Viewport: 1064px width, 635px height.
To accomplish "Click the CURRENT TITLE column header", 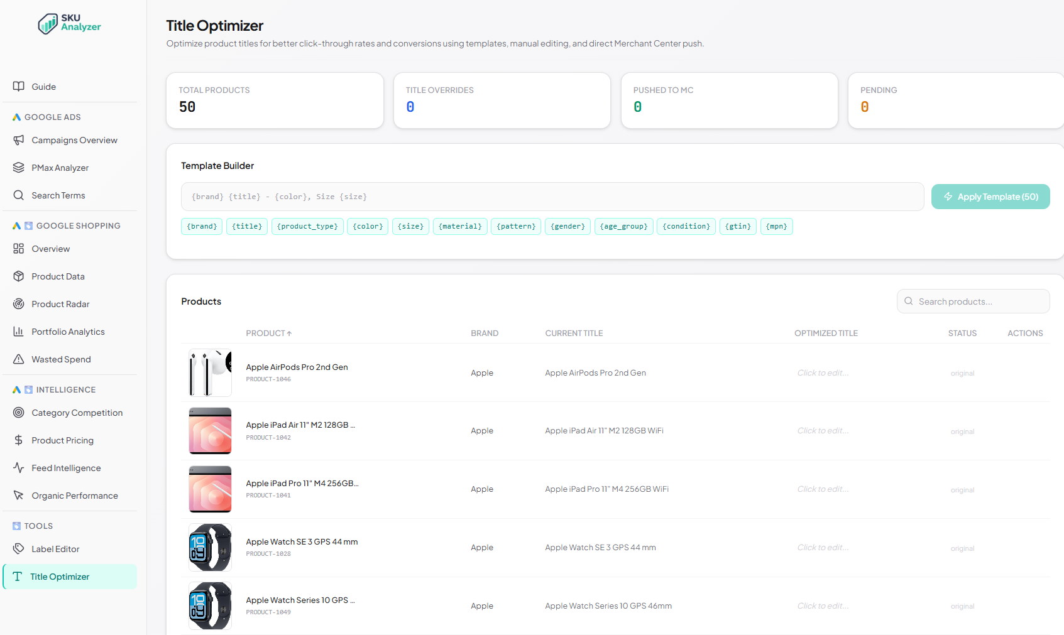I will click(x=574, y=334).
